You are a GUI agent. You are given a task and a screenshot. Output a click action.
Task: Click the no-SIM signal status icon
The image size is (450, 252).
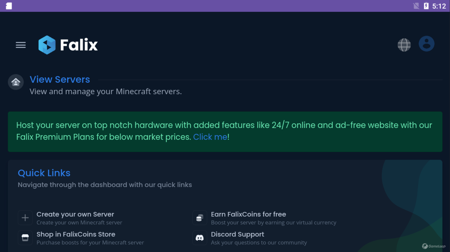click(x=416, y=6)
